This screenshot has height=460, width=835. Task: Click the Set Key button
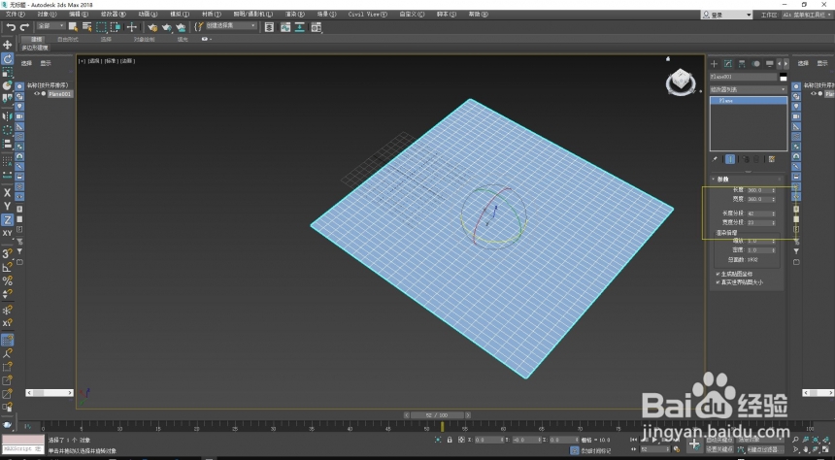click(719, 449)
